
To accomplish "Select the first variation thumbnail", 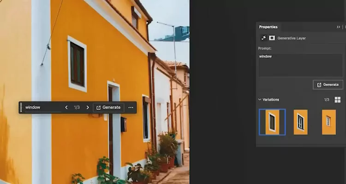I will [x=272, y=122].
